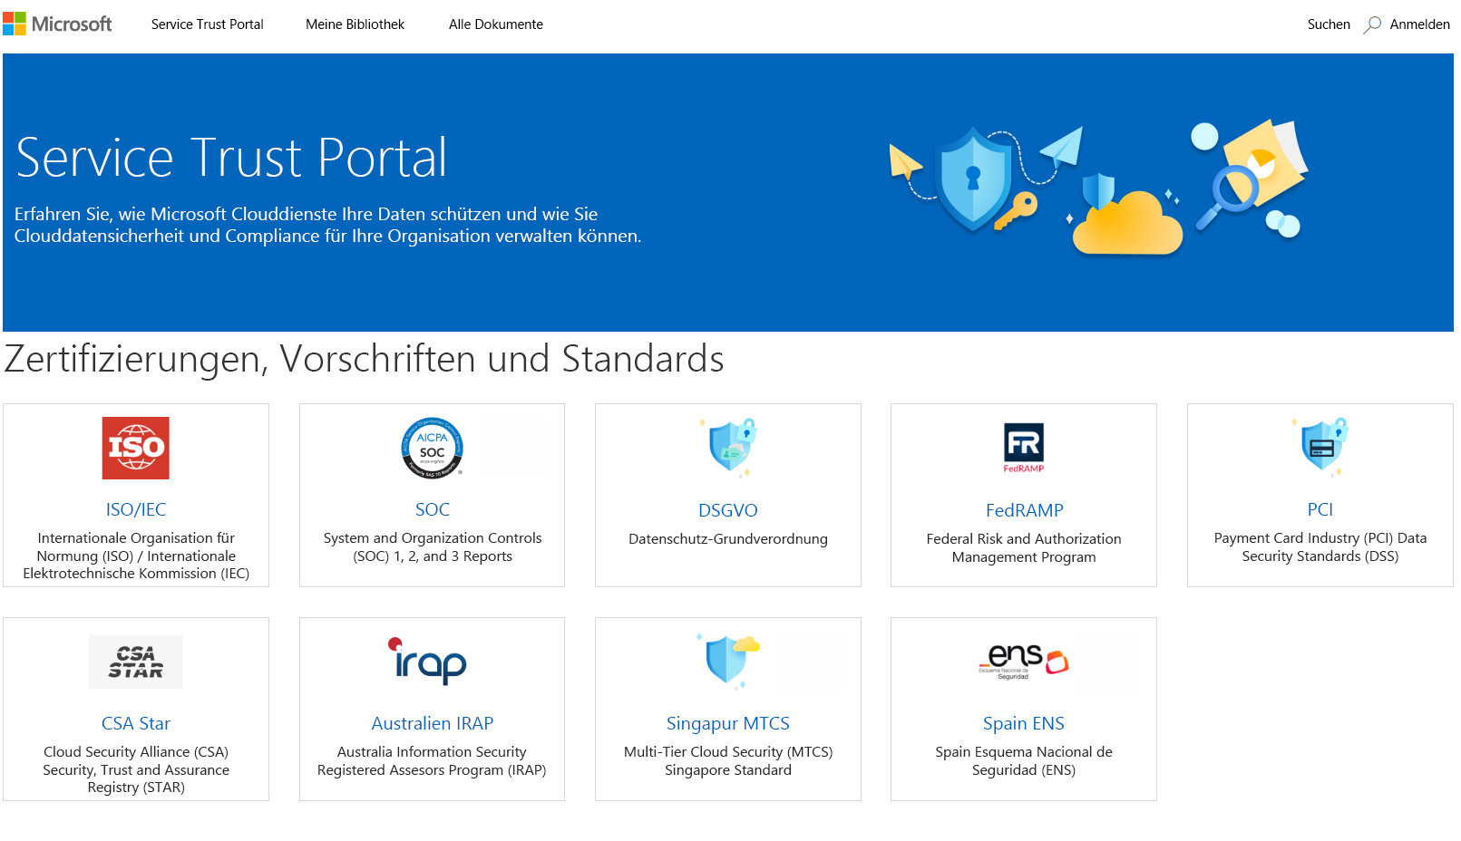Viewport: 1461px width, 841px height.
Task: Click the Singapur MTCS shield cloud icon
Action: (x=728, y=662)
